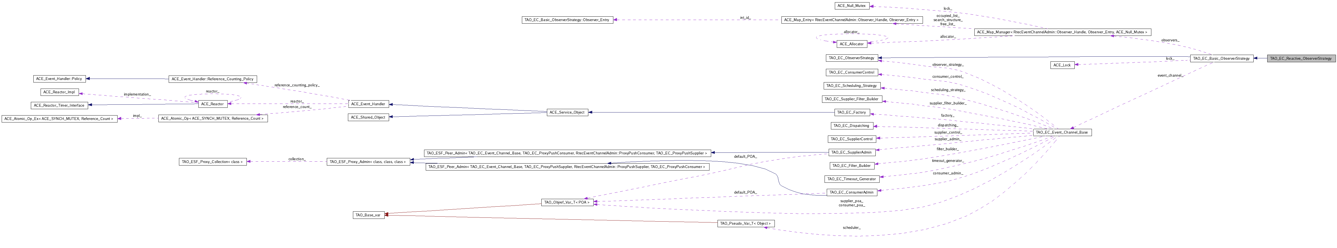The height and width of the screenshot is (248, 1337).
Task: Open the TAO_EC_Factory class node
Action: pyautogui.click(x=852, y=112)
